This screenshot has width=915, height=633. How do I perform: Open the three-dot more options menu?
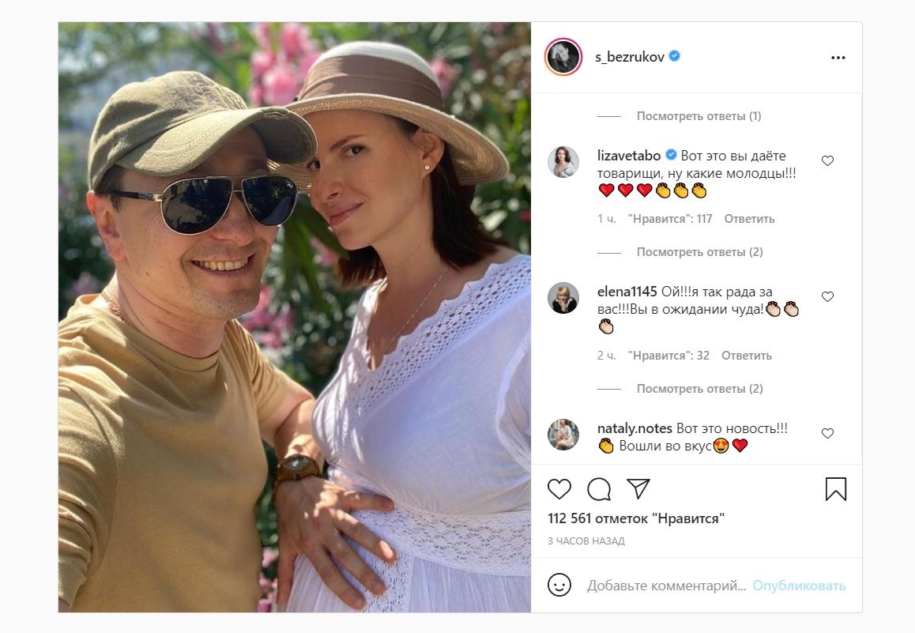coord(838,58)
